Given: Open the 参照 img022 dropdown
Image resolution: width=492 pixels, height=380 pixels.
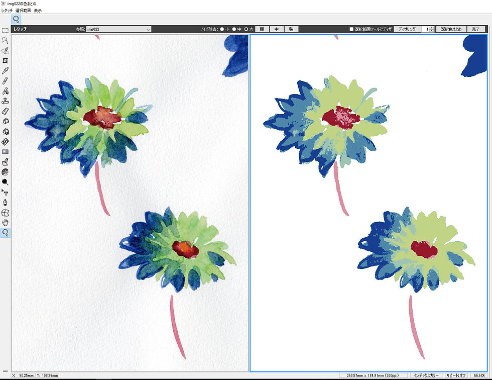Looking at the screenshot, I should [118, 29].
